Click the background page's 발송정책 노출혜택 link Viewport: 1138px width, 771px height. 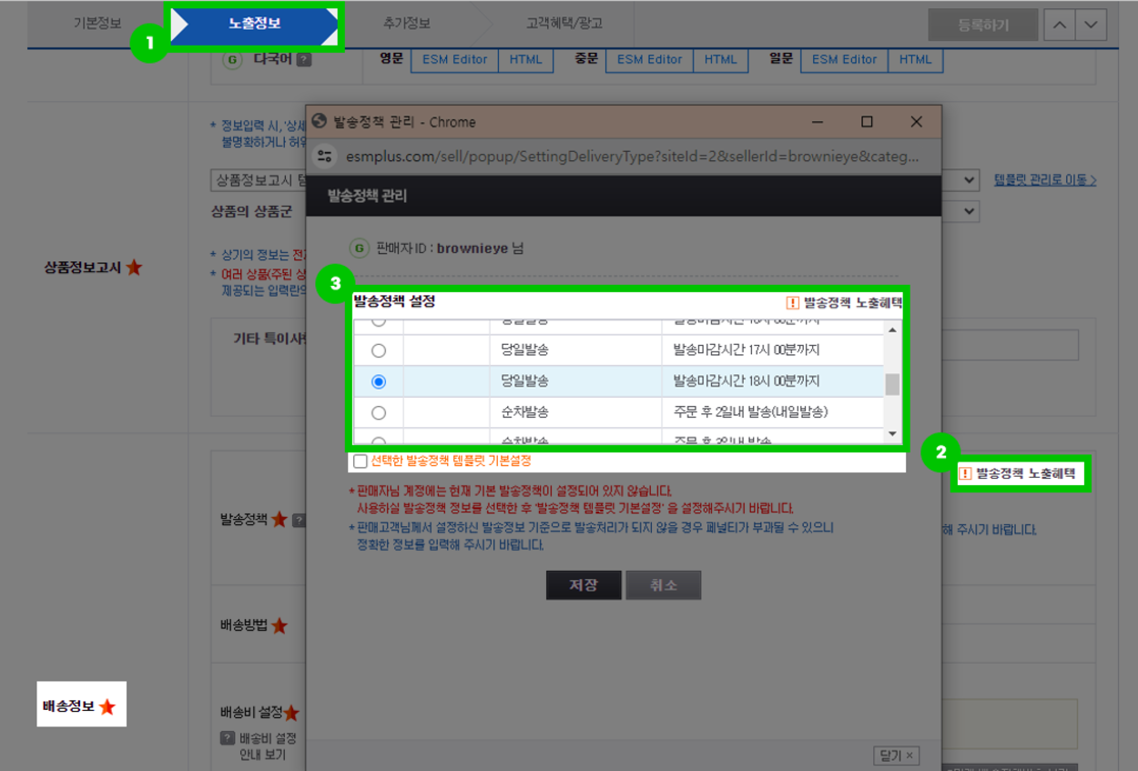tap(1026, 473)
